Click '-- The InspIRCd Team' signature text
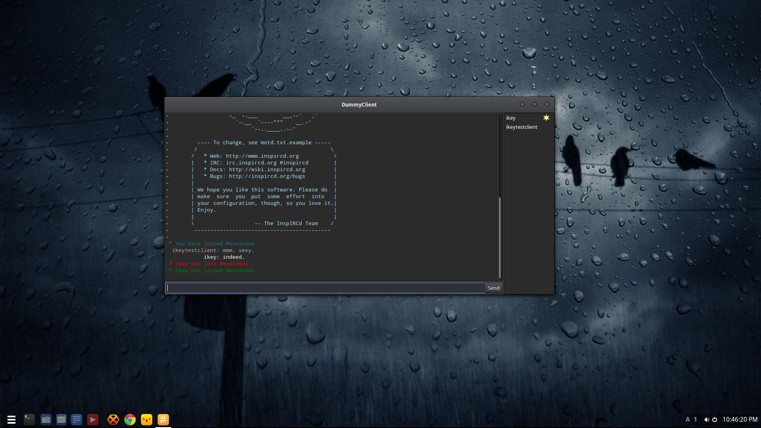 coord(286,224)
